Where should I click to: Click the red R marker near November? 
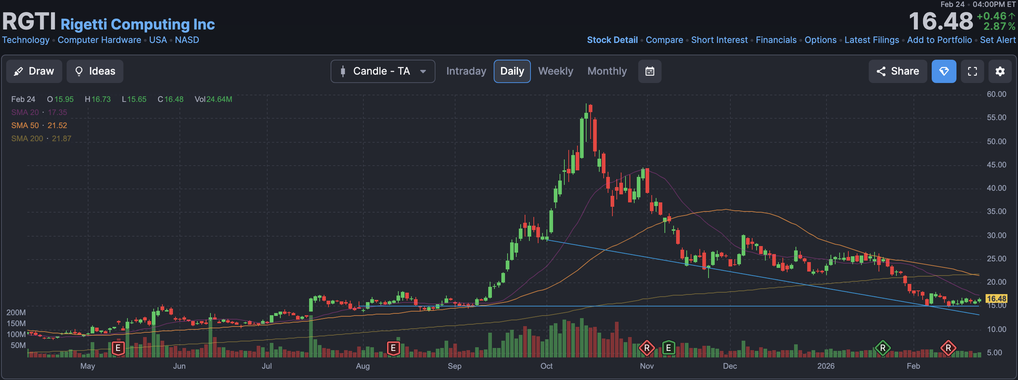pos(647,348)
